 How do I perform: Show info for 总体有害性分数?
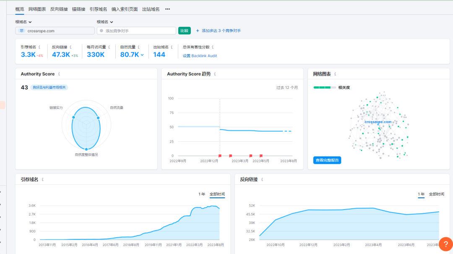[213, 47]
